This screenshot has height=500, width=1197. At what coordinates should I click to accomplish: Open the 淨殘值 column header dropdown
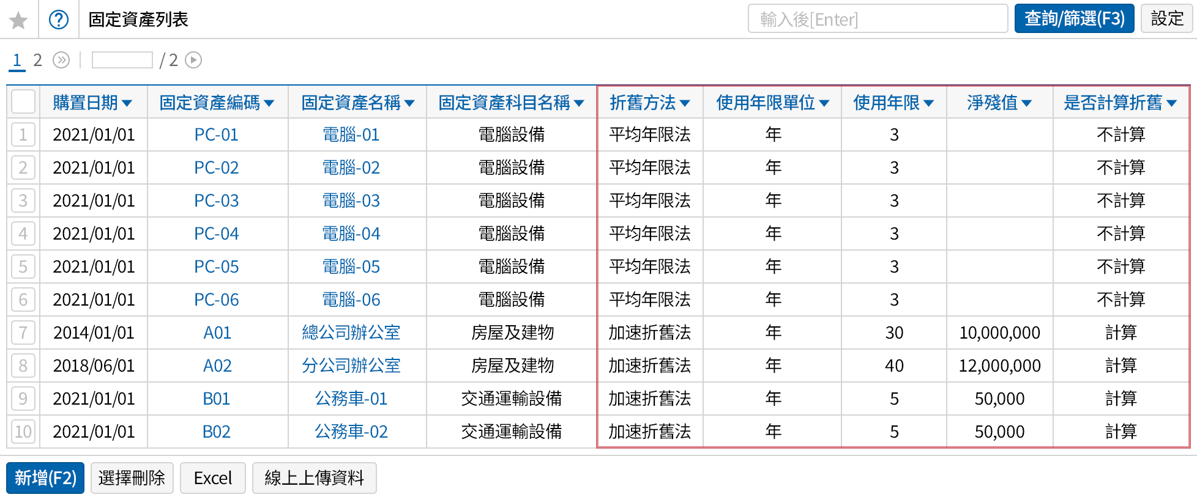pos(1026,103)
